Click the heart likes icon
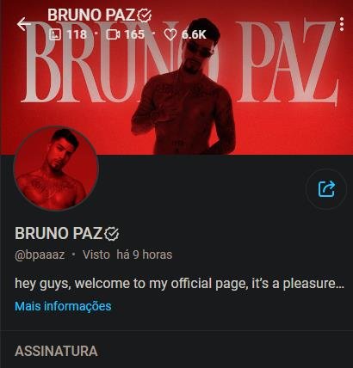Image resolution: width=353 pixels, height=368 pixels. (170, 35)
